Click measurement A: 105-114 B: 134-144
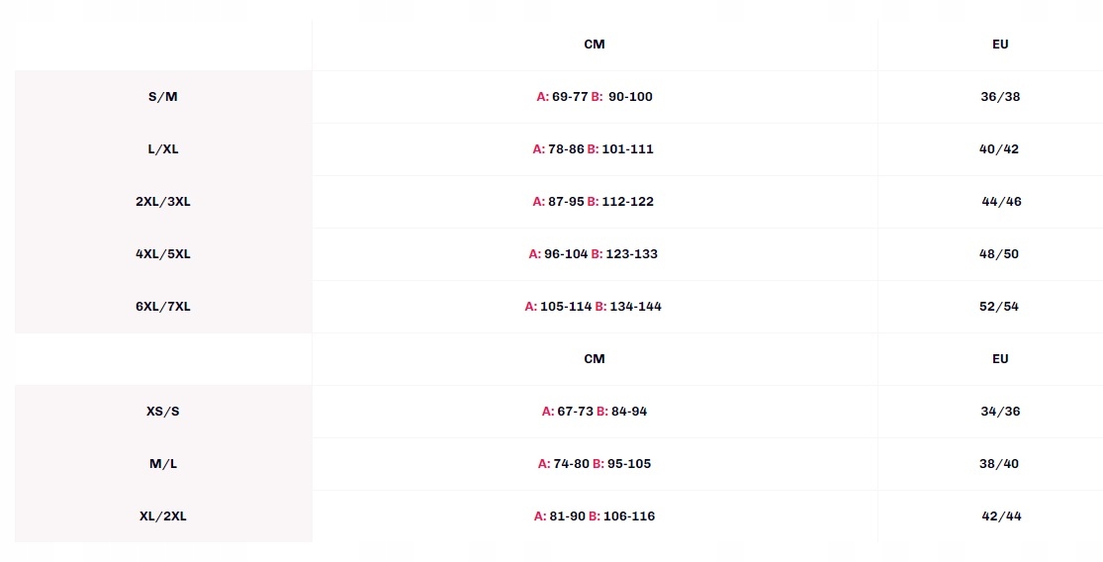This screenshot has width=1103, height=562. point(593,306)
